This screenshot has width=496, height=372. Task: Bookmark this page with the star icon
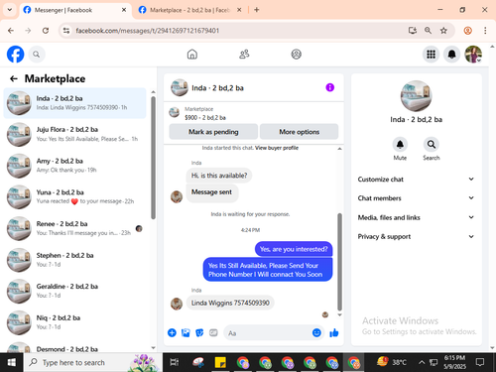(443, 31)
